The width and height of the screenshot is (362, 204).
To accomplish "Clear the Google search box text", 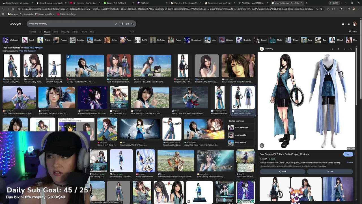I will click(x=116, y=24).
